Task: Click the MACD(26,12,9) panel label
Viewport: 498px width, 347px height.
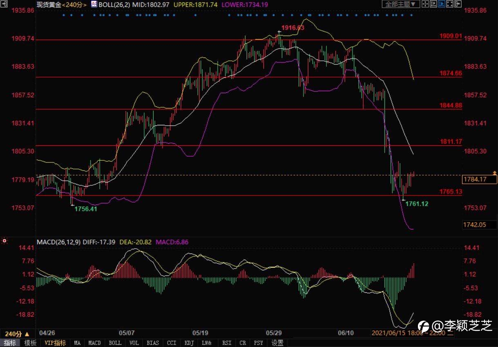Action: pyautogui.click(x=58, y=242)
